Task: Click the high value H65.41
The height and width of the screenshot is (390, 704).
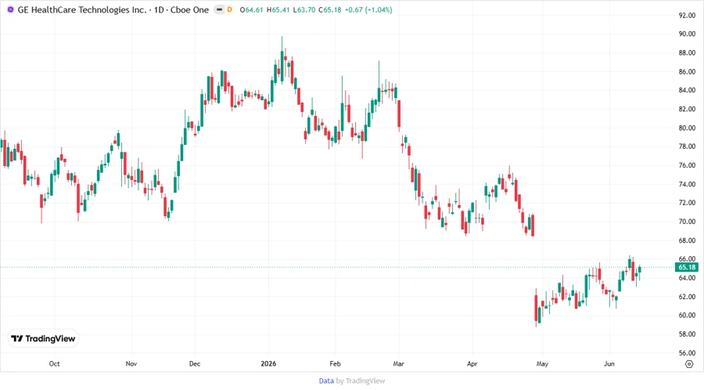Action: (278, 10)
